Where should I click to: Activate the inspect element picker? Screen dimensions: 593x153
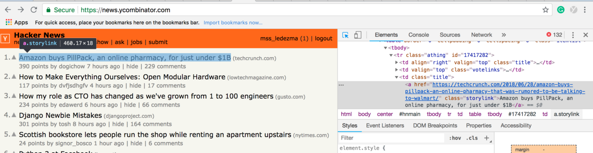click(345, 35)
